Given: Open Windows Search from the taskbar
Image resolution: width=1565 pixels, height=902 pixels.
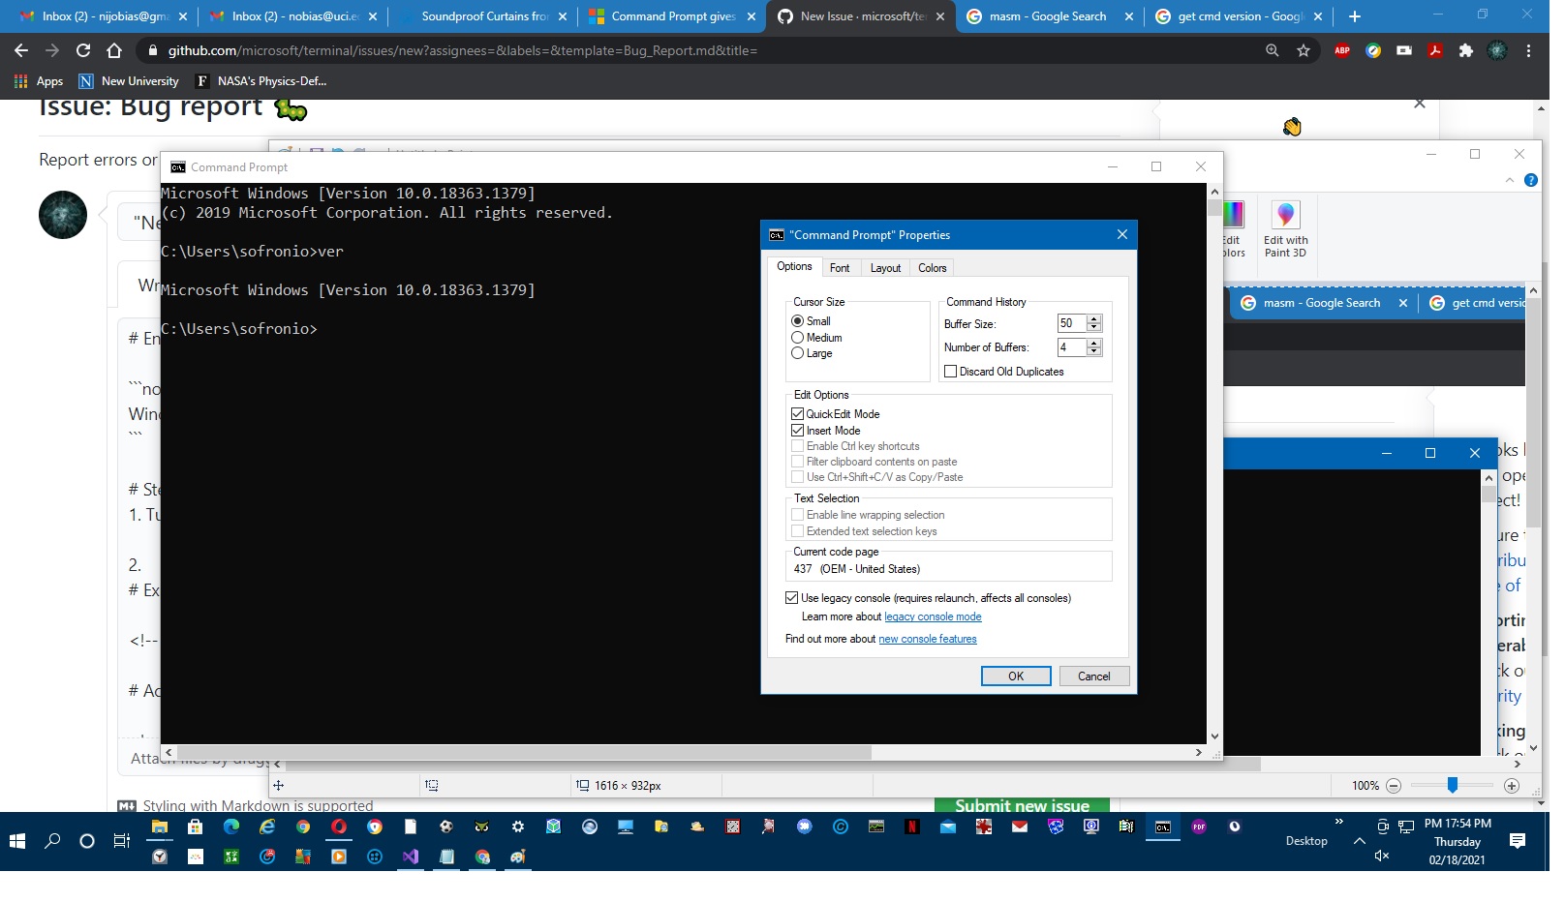Looking at the screenshot, I should [x=53, y=841].
